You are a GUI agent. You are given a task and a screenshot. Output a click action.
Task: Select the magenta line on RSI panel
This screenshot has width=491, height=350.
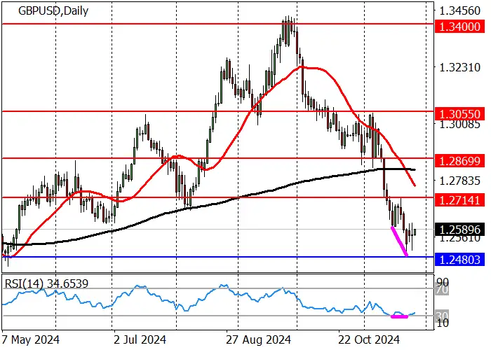pos(400,317)
